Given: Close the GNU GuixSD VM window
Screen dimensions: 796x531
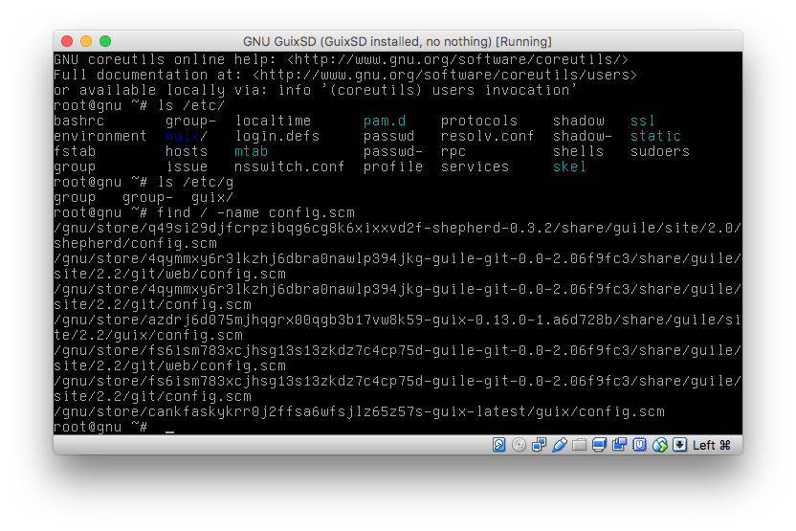Looking at the screenshot, I should [x=67, y=41].
